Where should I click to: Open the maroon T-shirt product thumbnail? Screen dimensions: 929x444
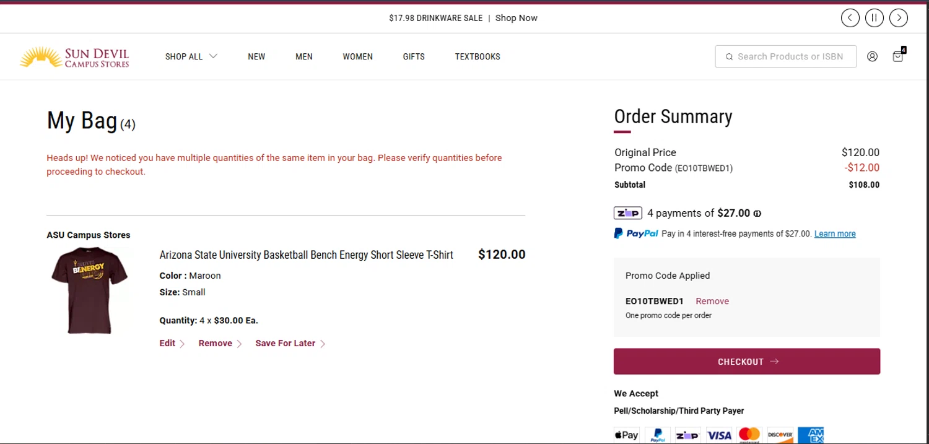90,290
